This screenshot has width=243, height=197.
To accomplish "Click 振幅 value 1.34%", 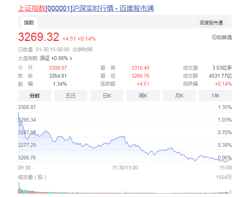I will 60,84.
